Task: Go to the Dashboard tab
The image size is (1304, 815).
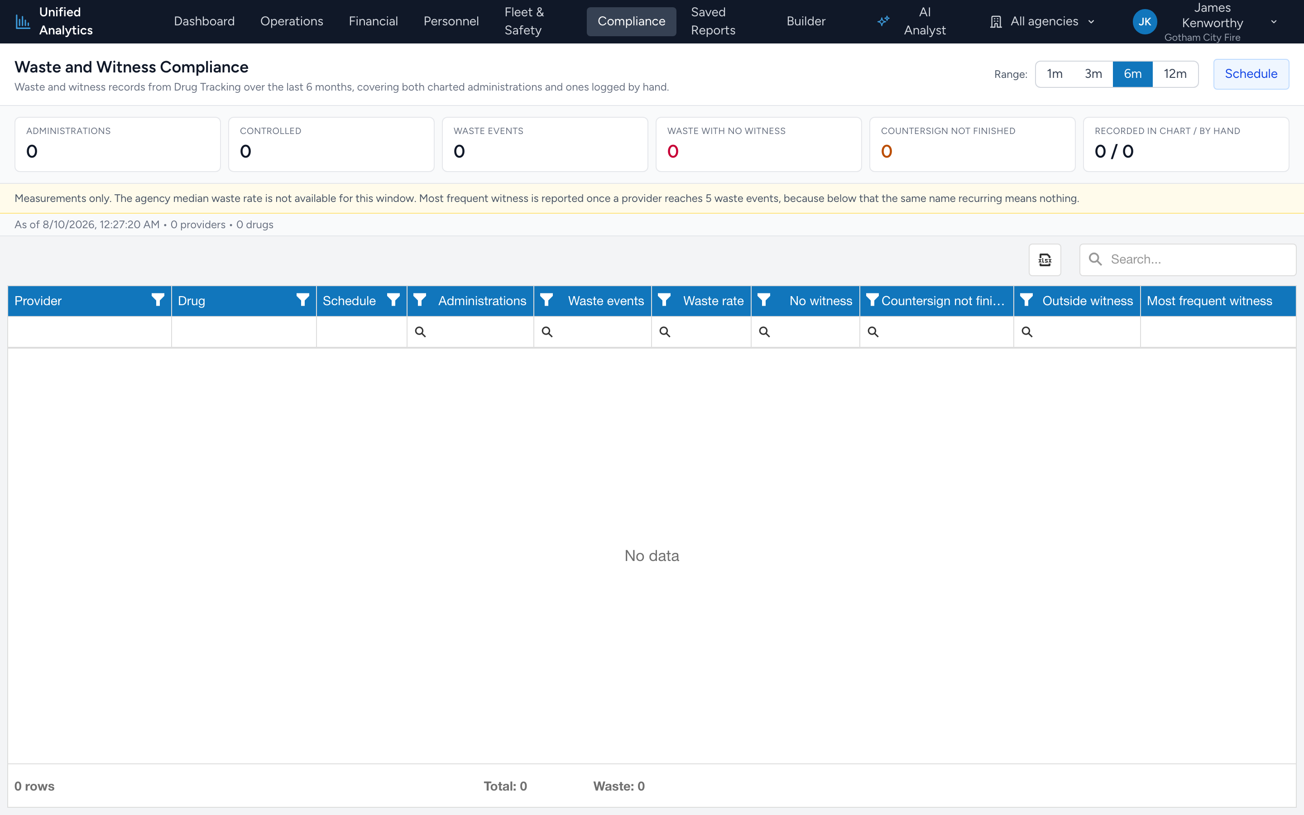Action: [x=204, y=22]
